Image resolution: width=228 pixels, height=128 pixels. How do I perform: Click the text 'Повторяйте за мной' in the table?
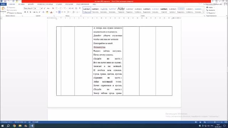(103, 43)
